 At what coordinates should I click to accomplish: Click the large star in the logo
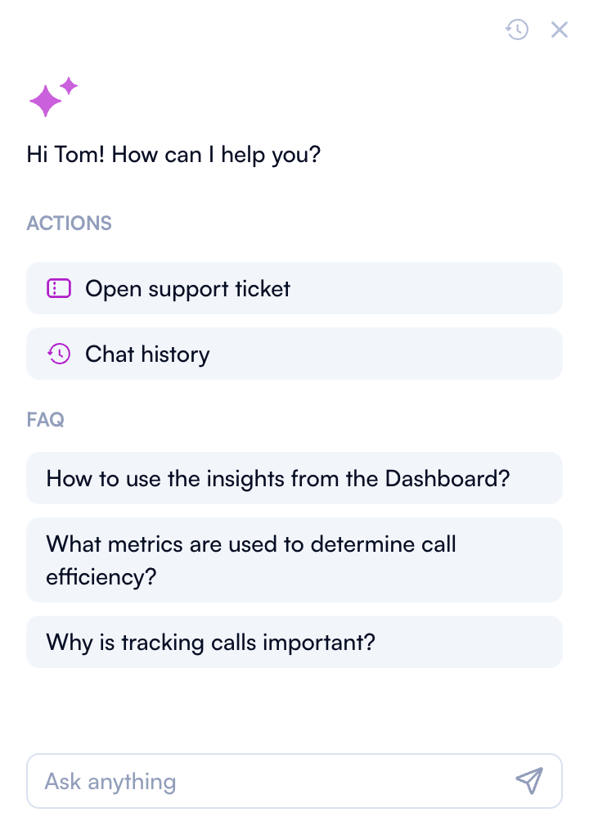tap(47, 102)
